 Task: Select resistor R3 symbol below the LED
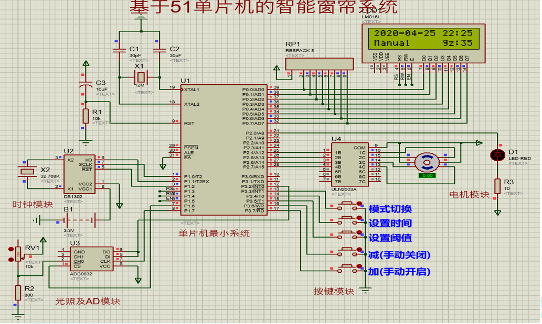click(497, 186)
